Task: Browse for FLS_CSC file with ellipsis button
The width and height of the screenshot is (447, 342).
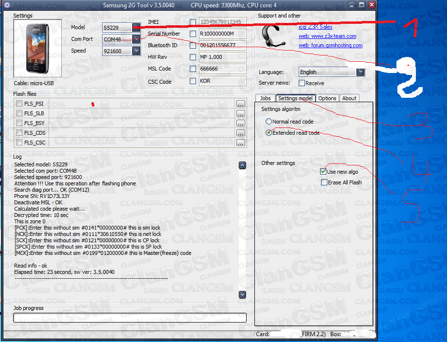Action: [241, 143]
